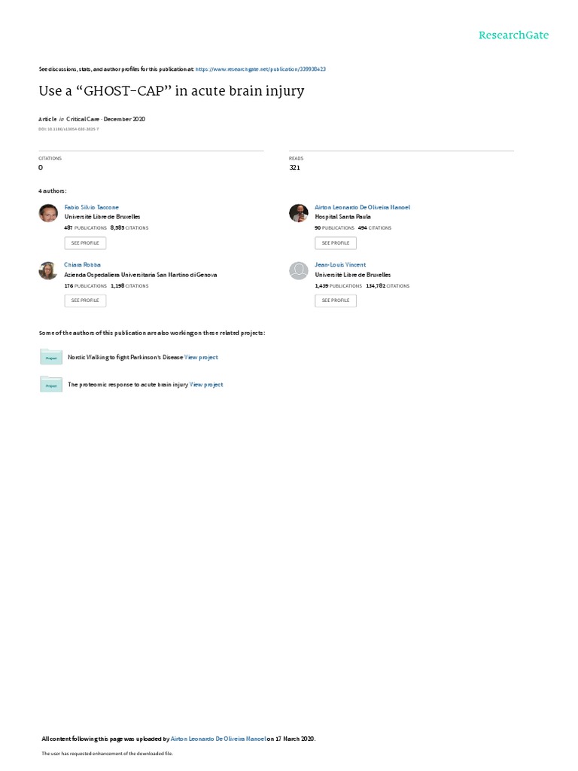The image size is (578, 771).
Task: Click the proteomic response project folder icon
Action: click(x=51, y=385)
